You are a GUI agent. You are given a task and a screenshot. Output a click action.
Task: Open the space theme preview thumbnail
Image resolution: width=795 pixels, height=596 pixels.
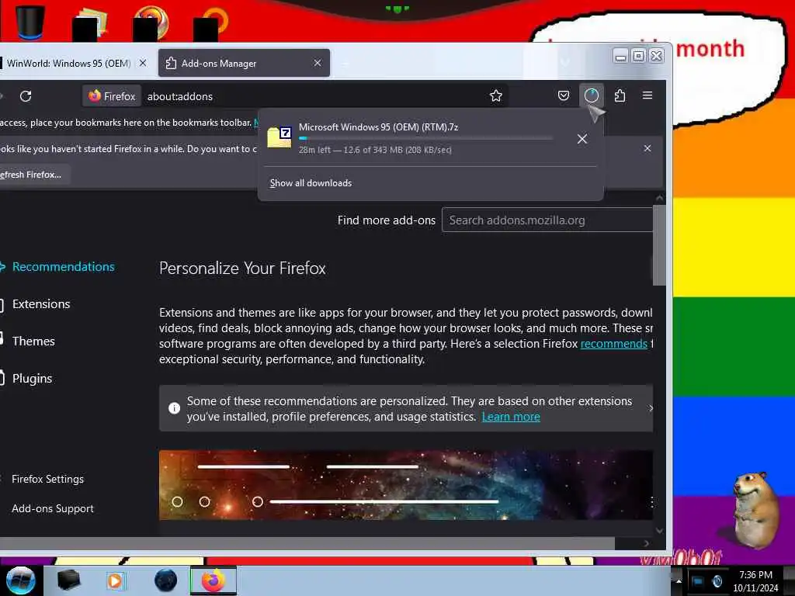point(405,484)
